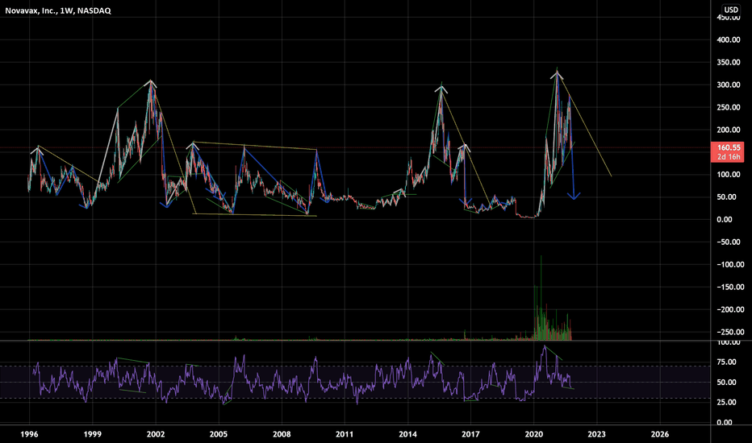Click the −50.00 price axis label
The image size is (752, 443).
(730, 242)
